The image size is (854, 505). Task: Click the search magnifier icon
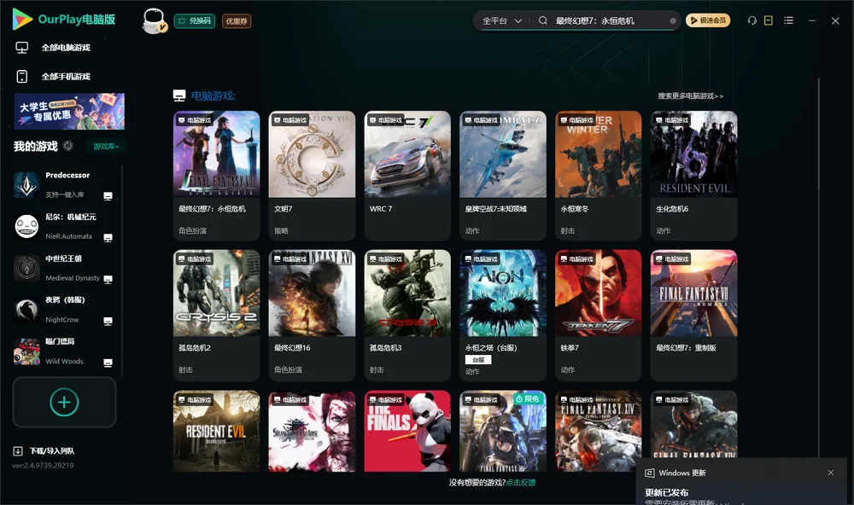click(x=543, y=20)
